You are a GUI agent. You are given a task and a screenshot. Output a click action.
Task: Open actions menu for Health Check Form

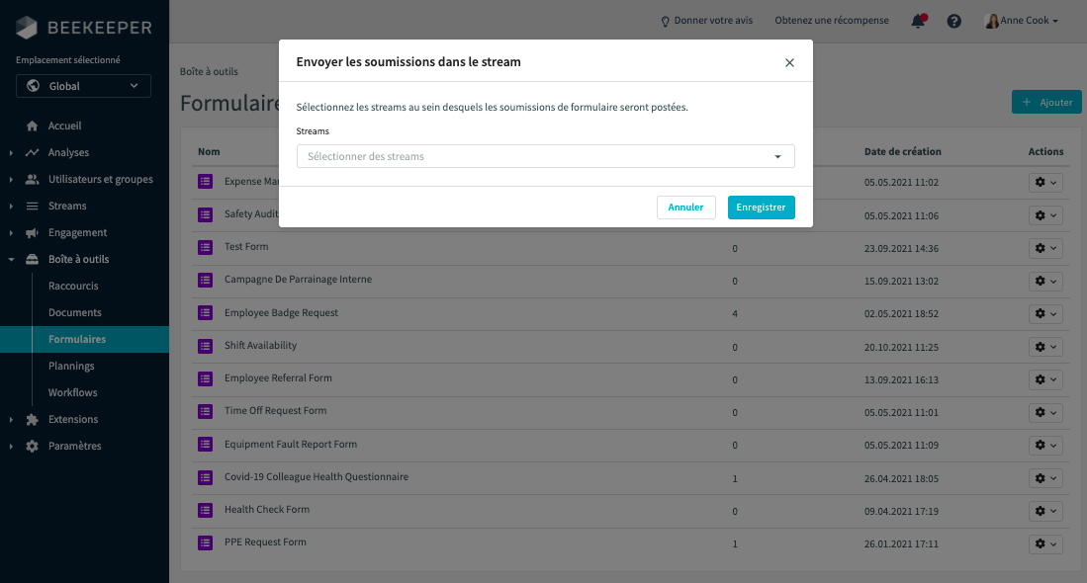tap(1045, 511)
